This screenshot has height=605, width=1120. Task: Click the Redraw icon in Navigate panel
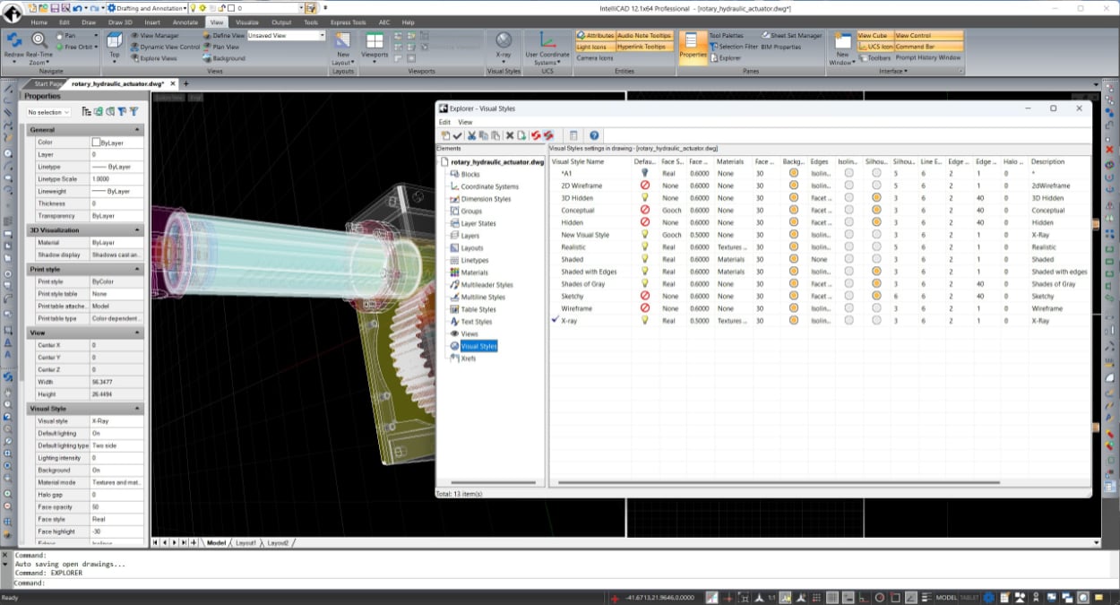pos(13,40)
